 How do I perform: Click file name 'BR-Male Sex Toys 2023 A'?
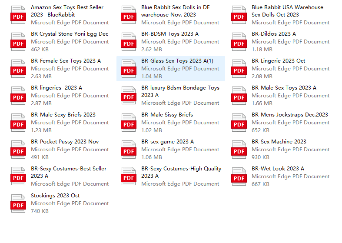click(284, 88)
